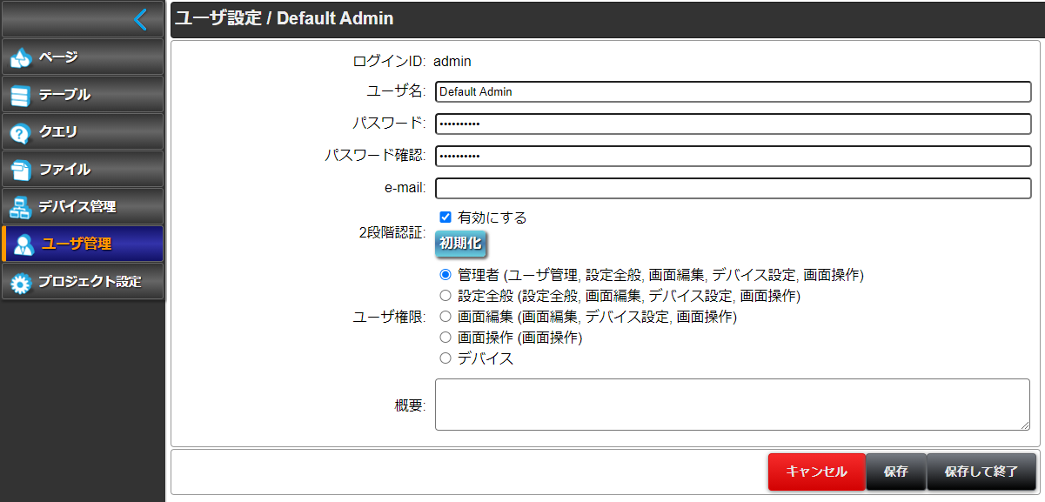Click the クエリ question mark icon

(21, 132)
